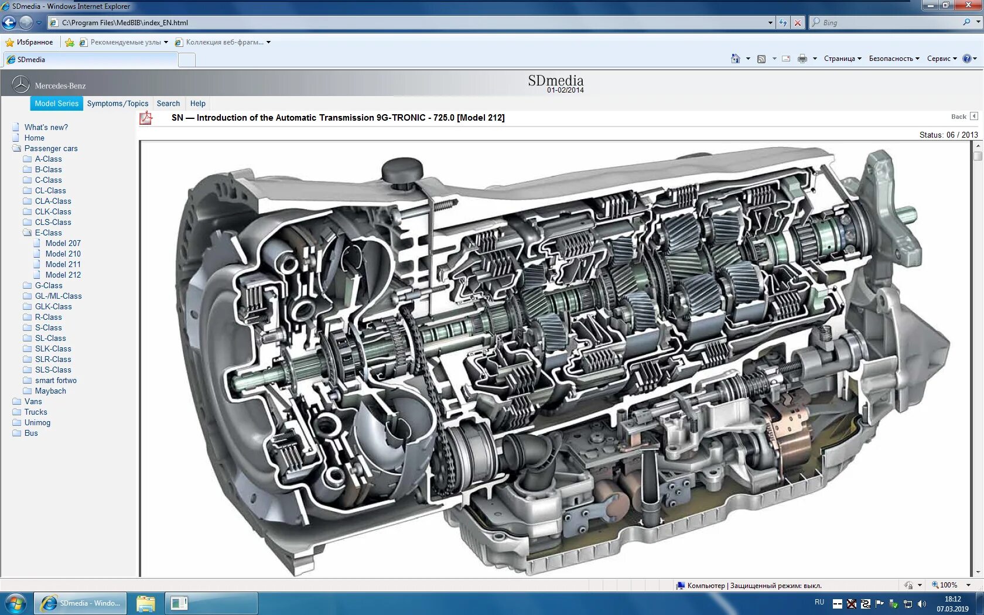Click the protected mode status icon
The width and height of the screenshot is (984, 615).
(681, 586)
